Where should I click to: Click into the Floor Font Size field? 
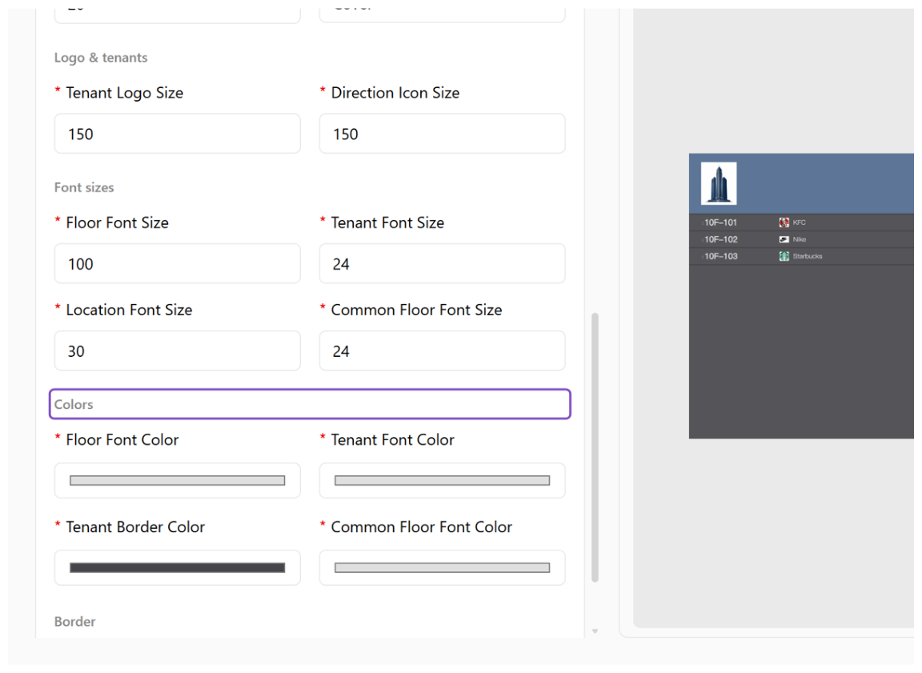pyautogui.click(x=178, y=264)
